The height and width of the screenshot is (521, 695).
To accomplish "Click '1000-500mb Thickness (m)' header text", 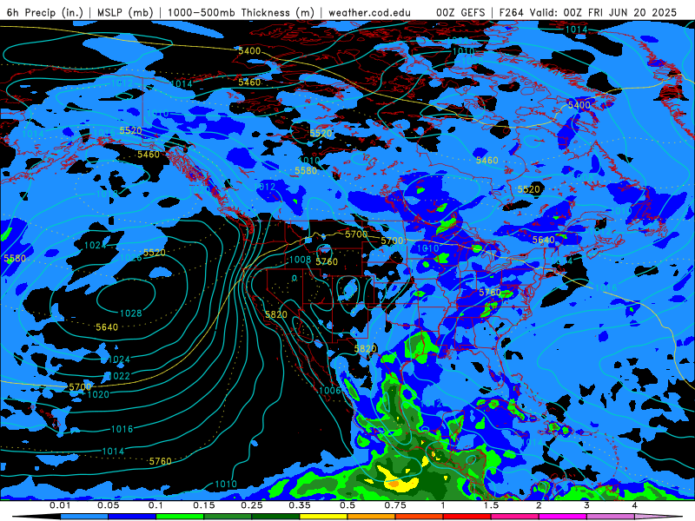I will pyautogui.click(x=241, y=12).
